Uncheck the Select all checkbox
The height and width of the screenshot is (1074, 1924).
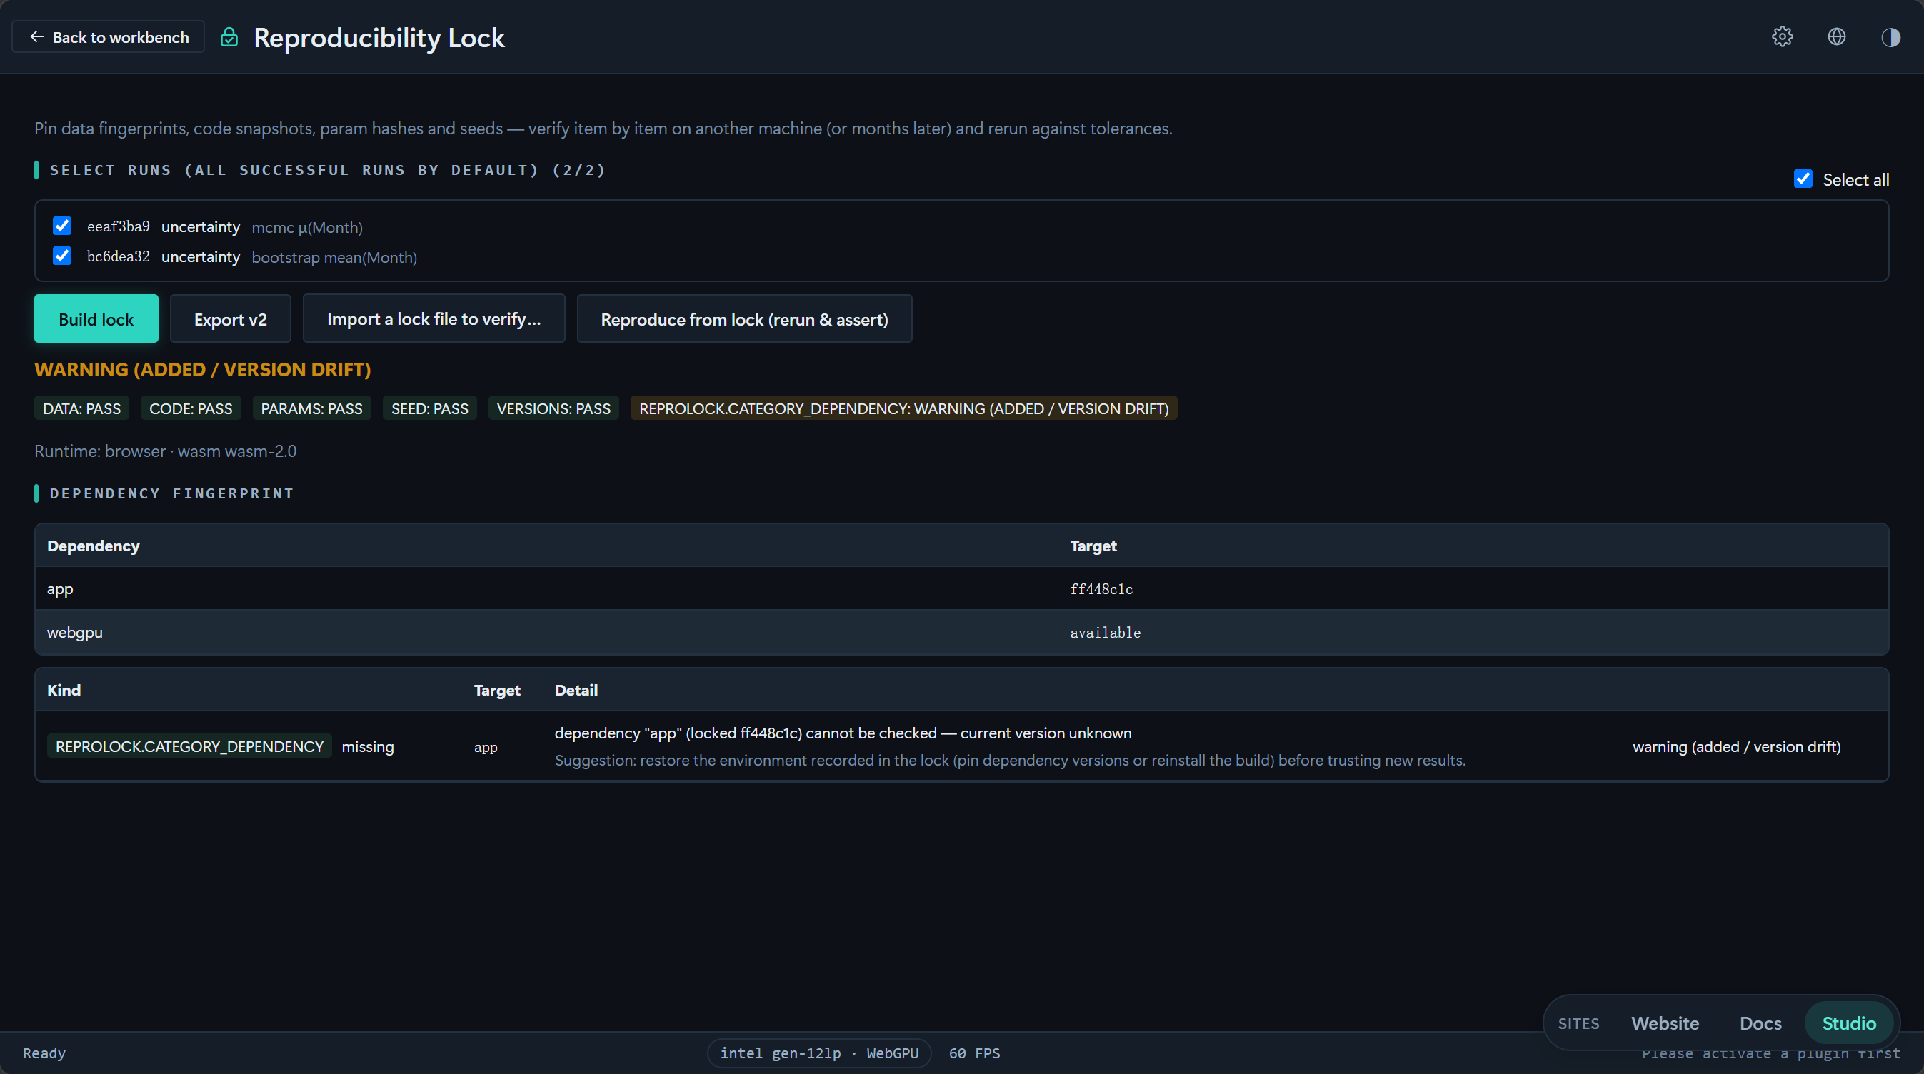1803,179
